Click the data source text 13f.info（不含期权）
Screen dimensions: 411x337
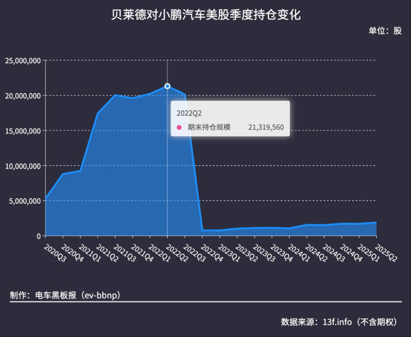361,322
